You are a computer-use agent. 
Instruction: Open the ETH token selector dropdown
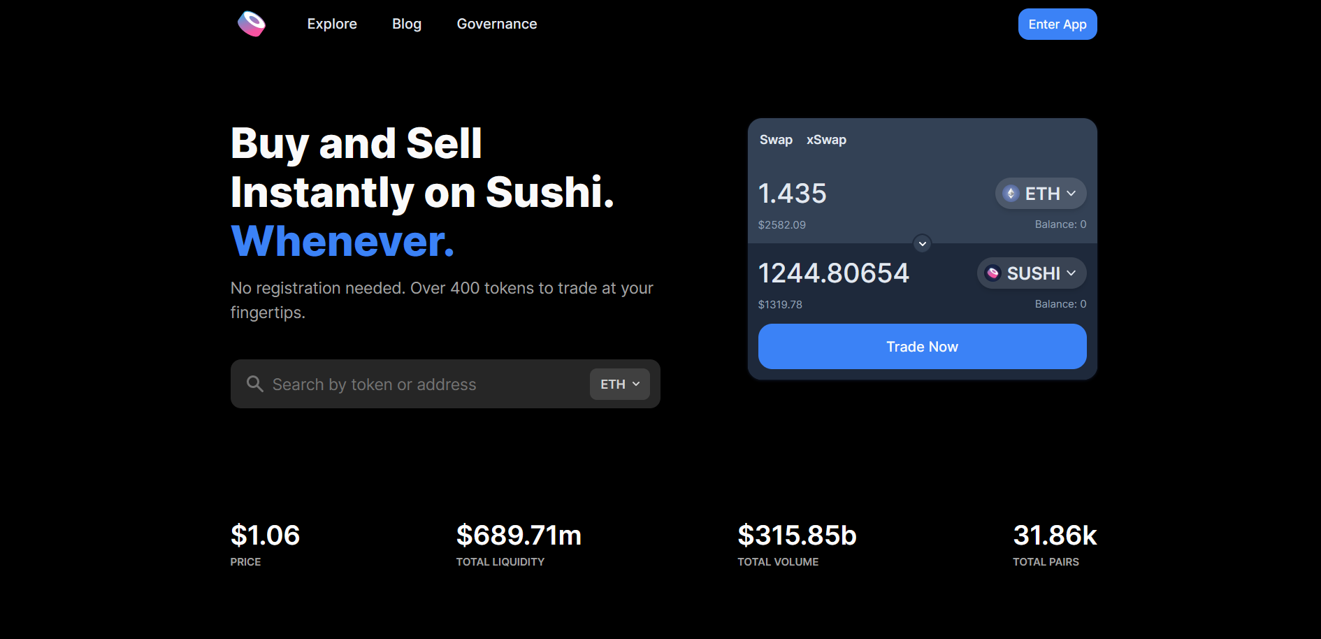point(1041,194)
